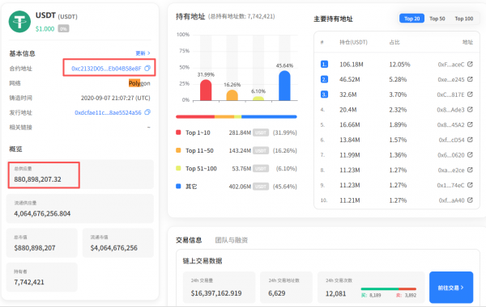Viewport: 486px width, 307px height.
Task: Click the 281.84M Top 1~10 amount
Action: click(x=240, y=132)
